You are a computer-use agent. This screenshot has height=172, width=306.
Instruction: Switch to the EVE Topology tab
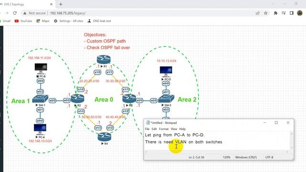[x=25, y=4]
